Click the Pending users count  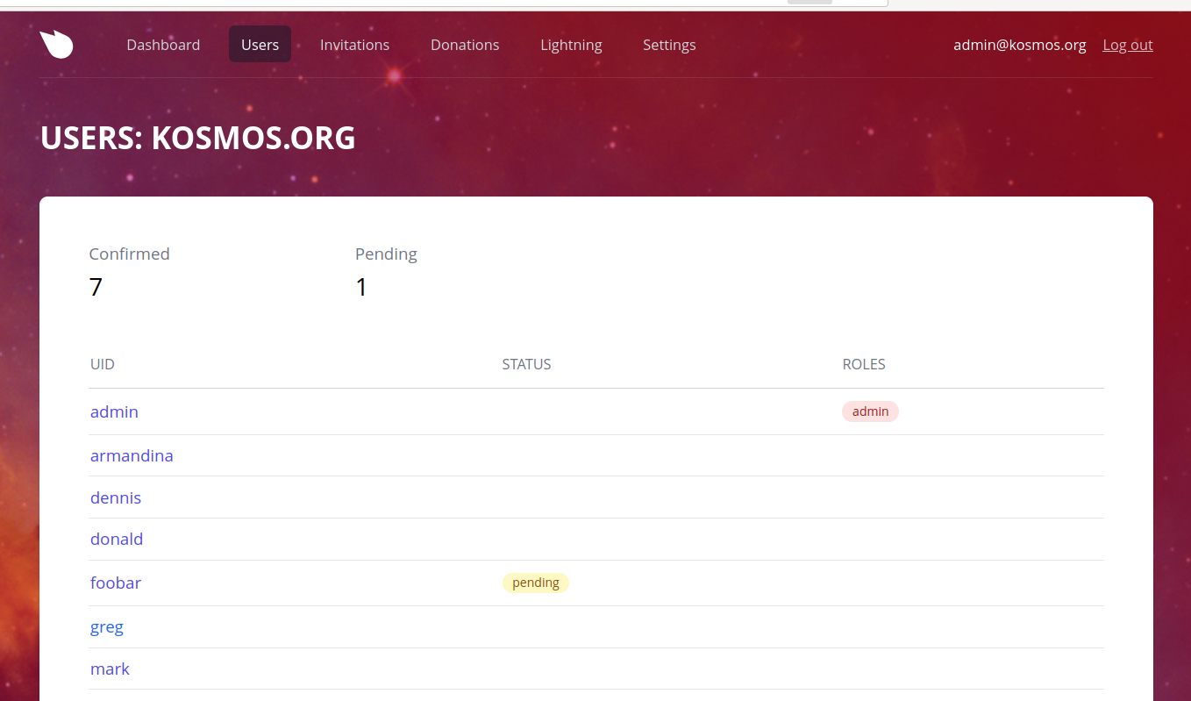click(x=361, y=287)
